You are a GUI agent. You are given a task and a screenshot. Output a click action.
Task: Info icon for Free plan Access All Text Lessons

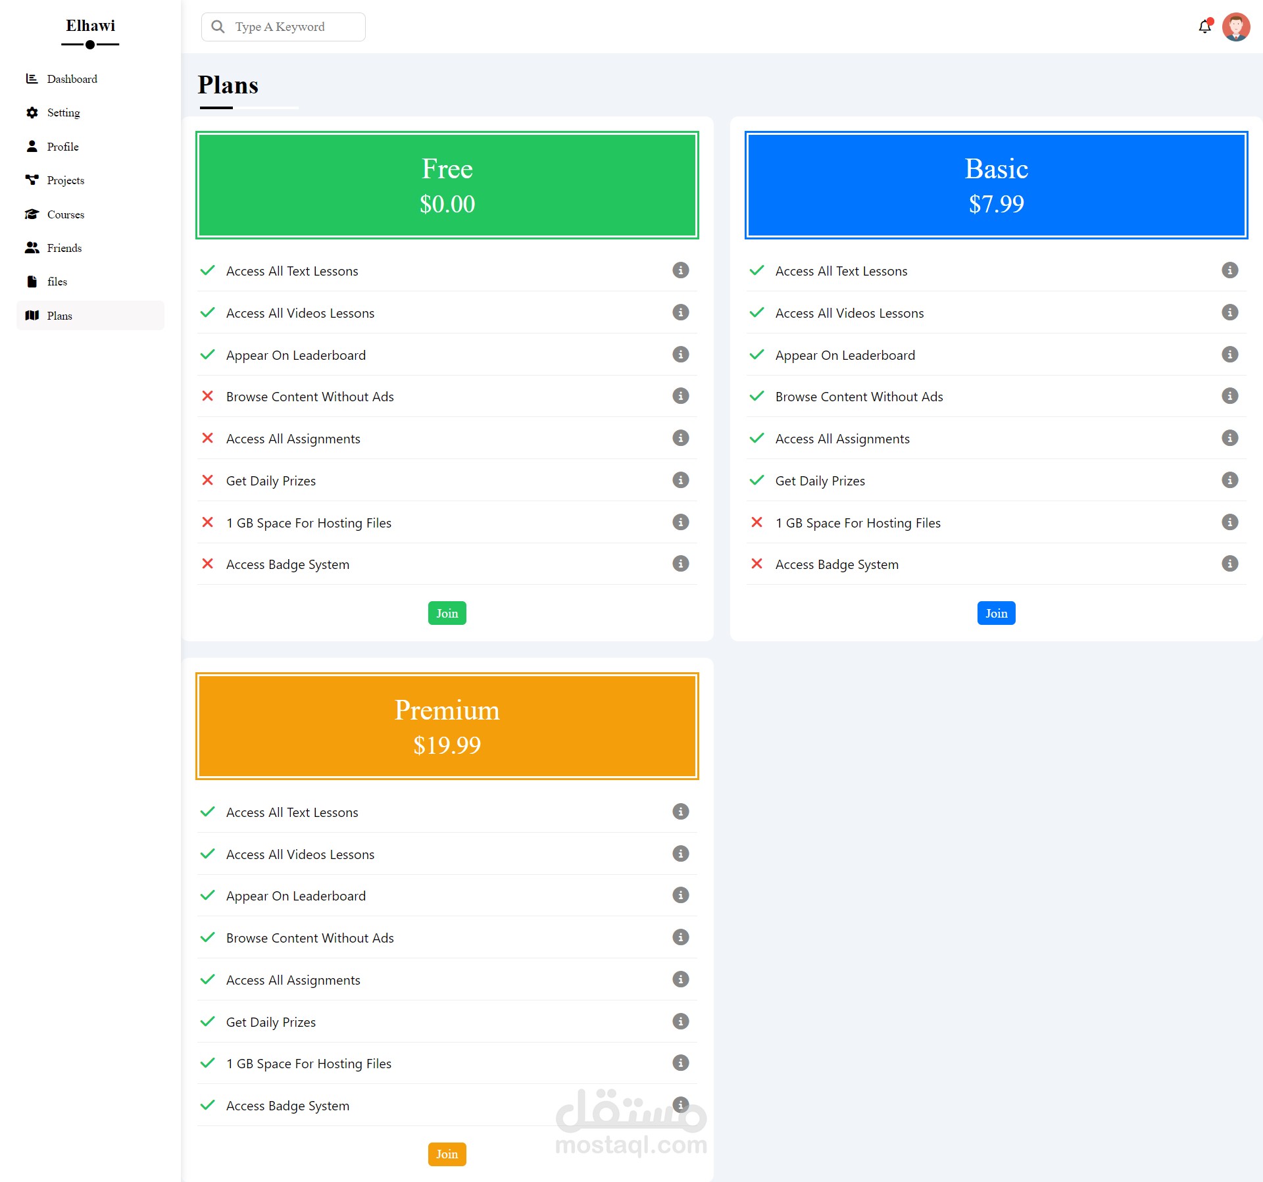point(680,270)
